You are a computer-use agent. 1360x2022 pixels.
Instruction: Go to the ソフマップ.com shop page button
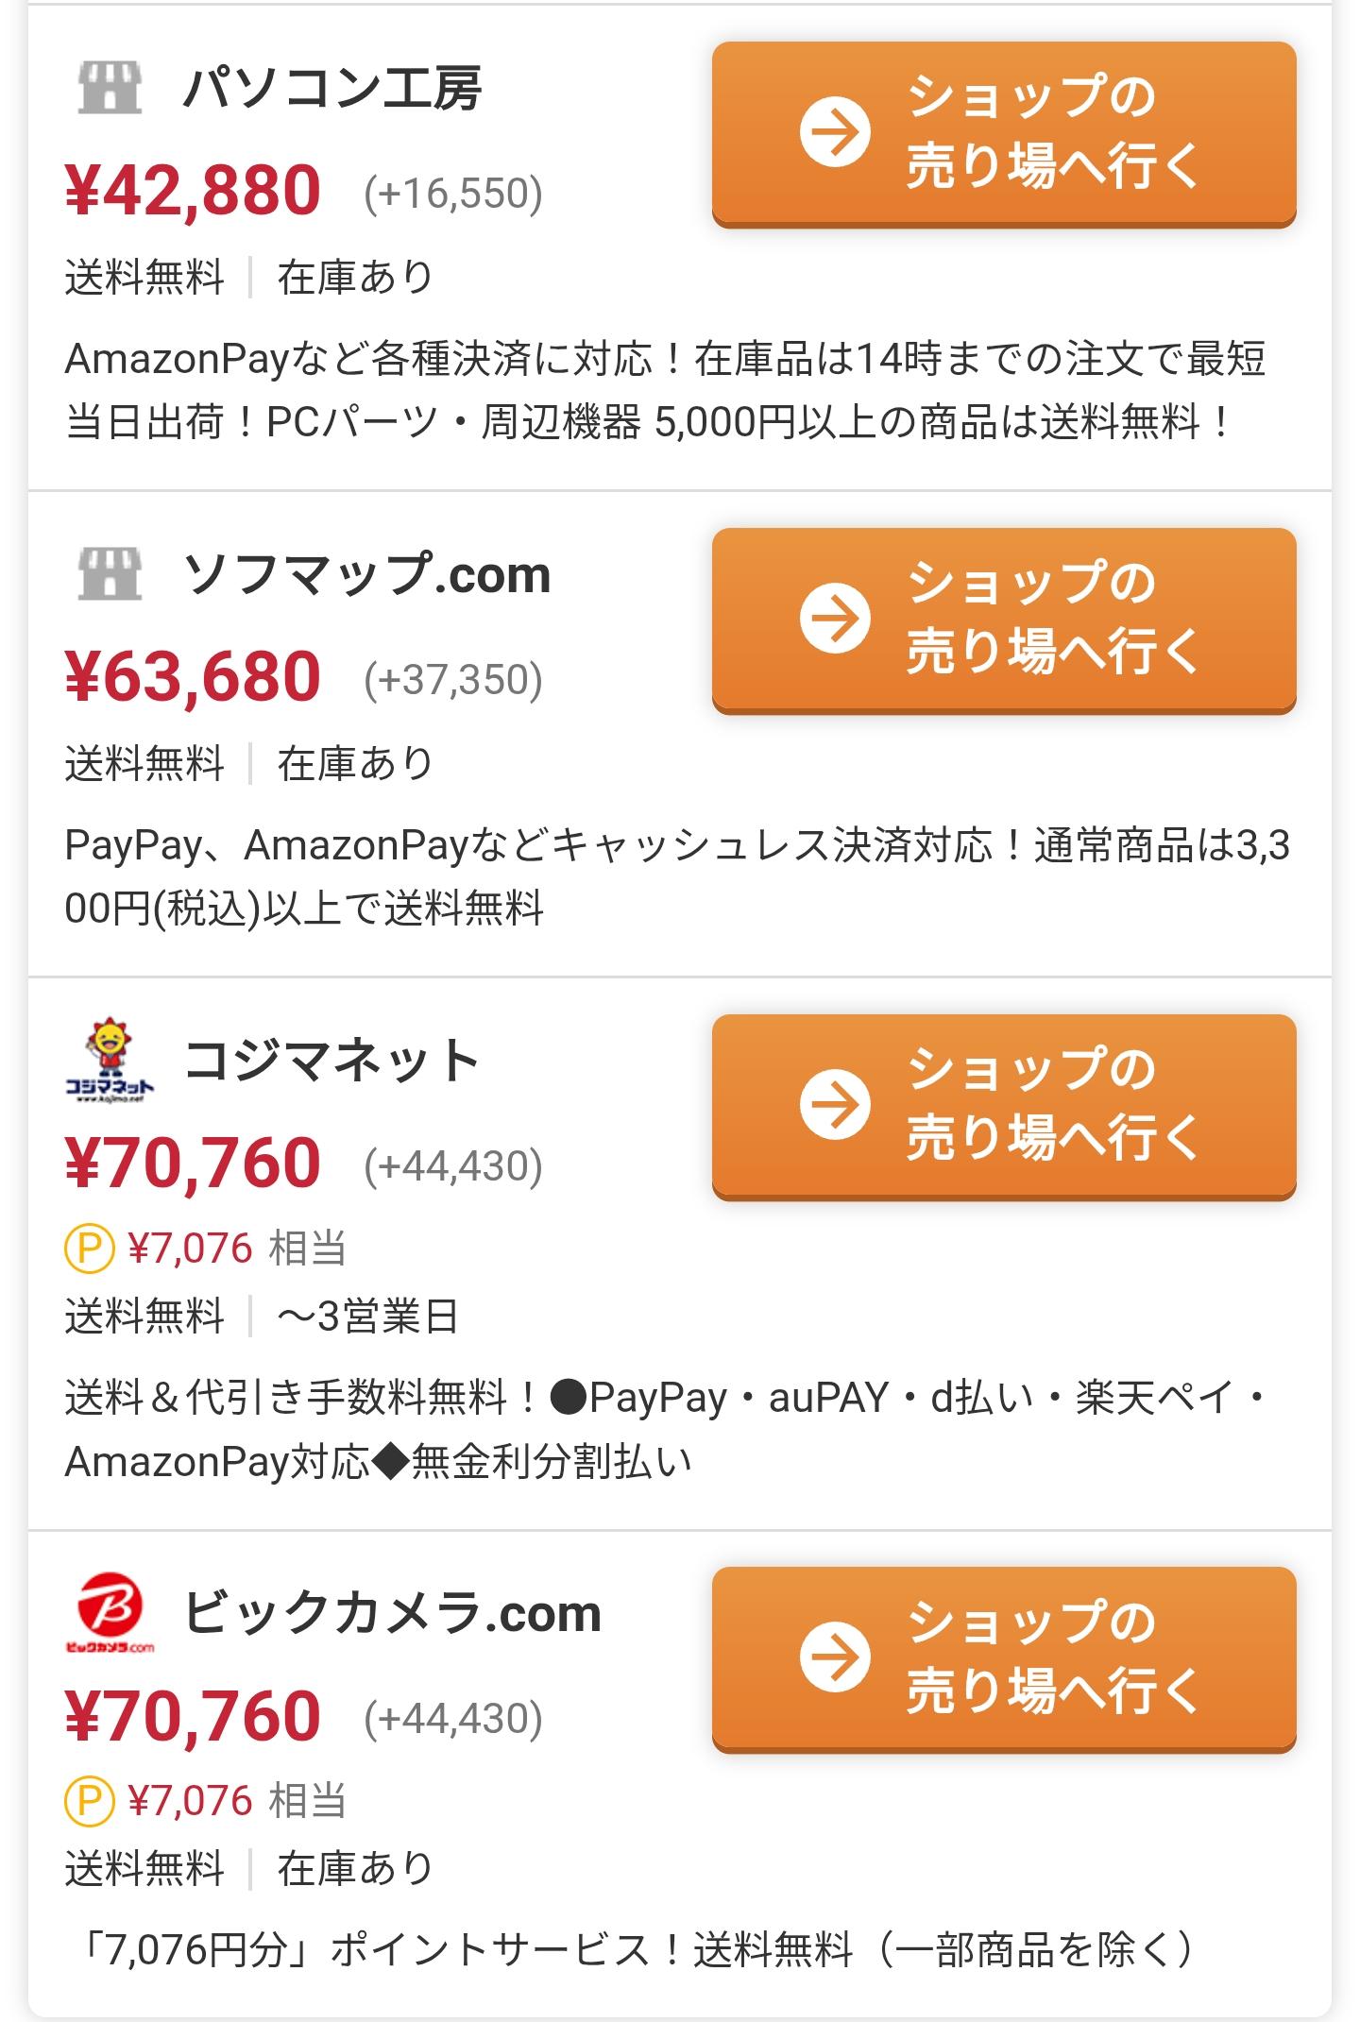(x=1003, y=619)
